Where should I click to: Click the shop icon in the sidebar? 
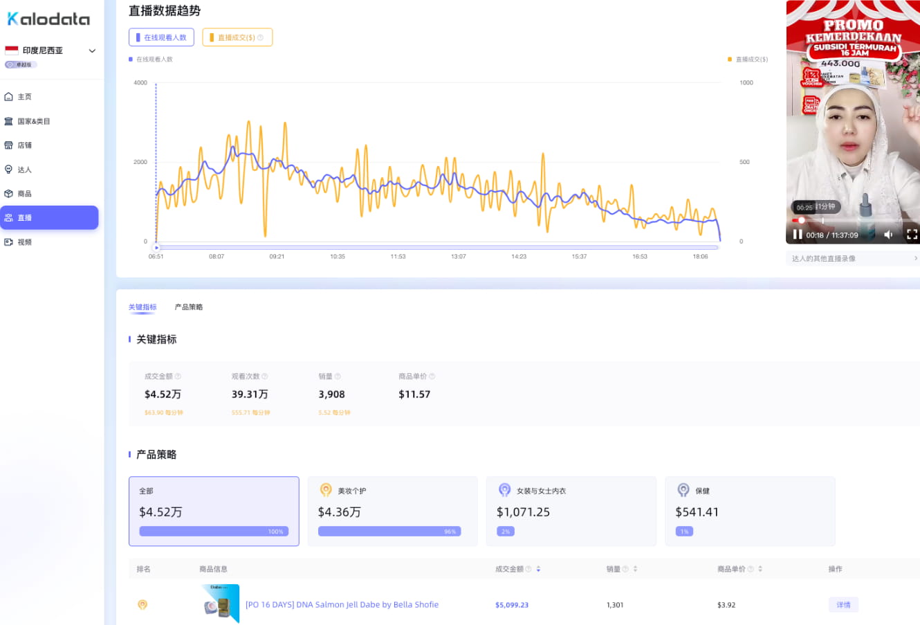click(9, 145)
